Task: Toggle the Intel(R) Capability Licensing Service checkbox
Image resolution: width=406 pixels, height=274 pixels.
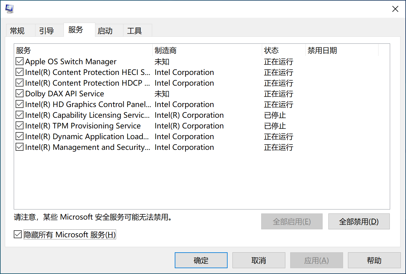Action: [20, 115]
